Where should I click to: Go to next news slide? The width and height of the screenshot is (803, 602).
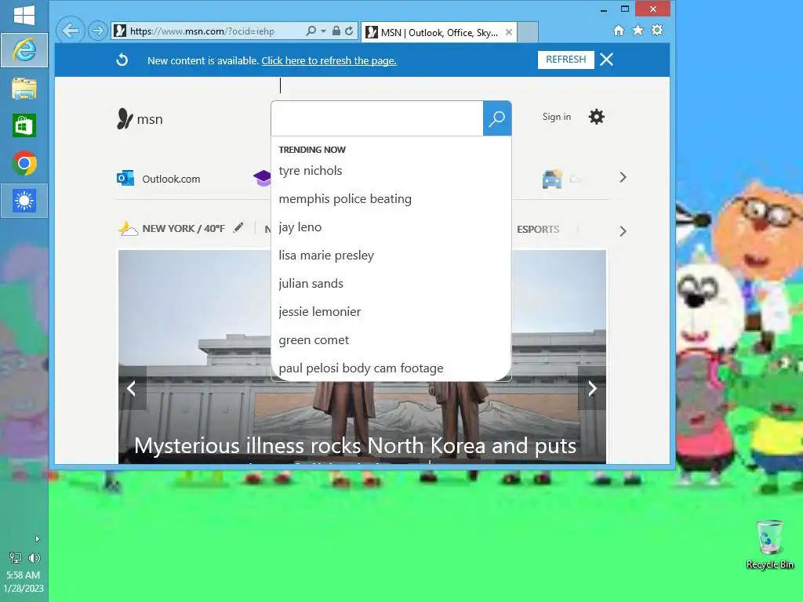point(592,389)
